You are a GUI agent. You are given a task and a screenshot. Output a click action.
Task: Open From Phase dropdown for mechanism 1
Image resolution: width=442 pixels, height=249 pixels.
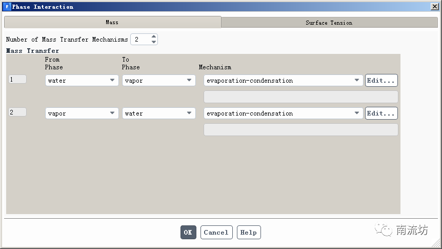click(x=82, y=81)
